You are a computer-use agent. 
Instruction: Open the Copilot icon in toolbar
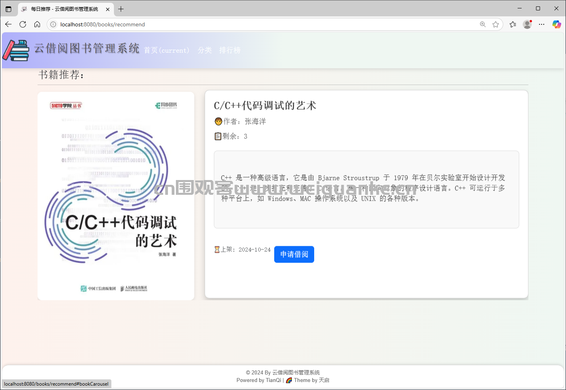(x=556, y=24)
